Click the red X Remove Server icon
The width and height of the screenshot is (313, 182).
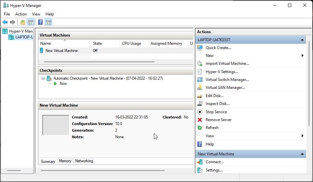coord(200,120)
